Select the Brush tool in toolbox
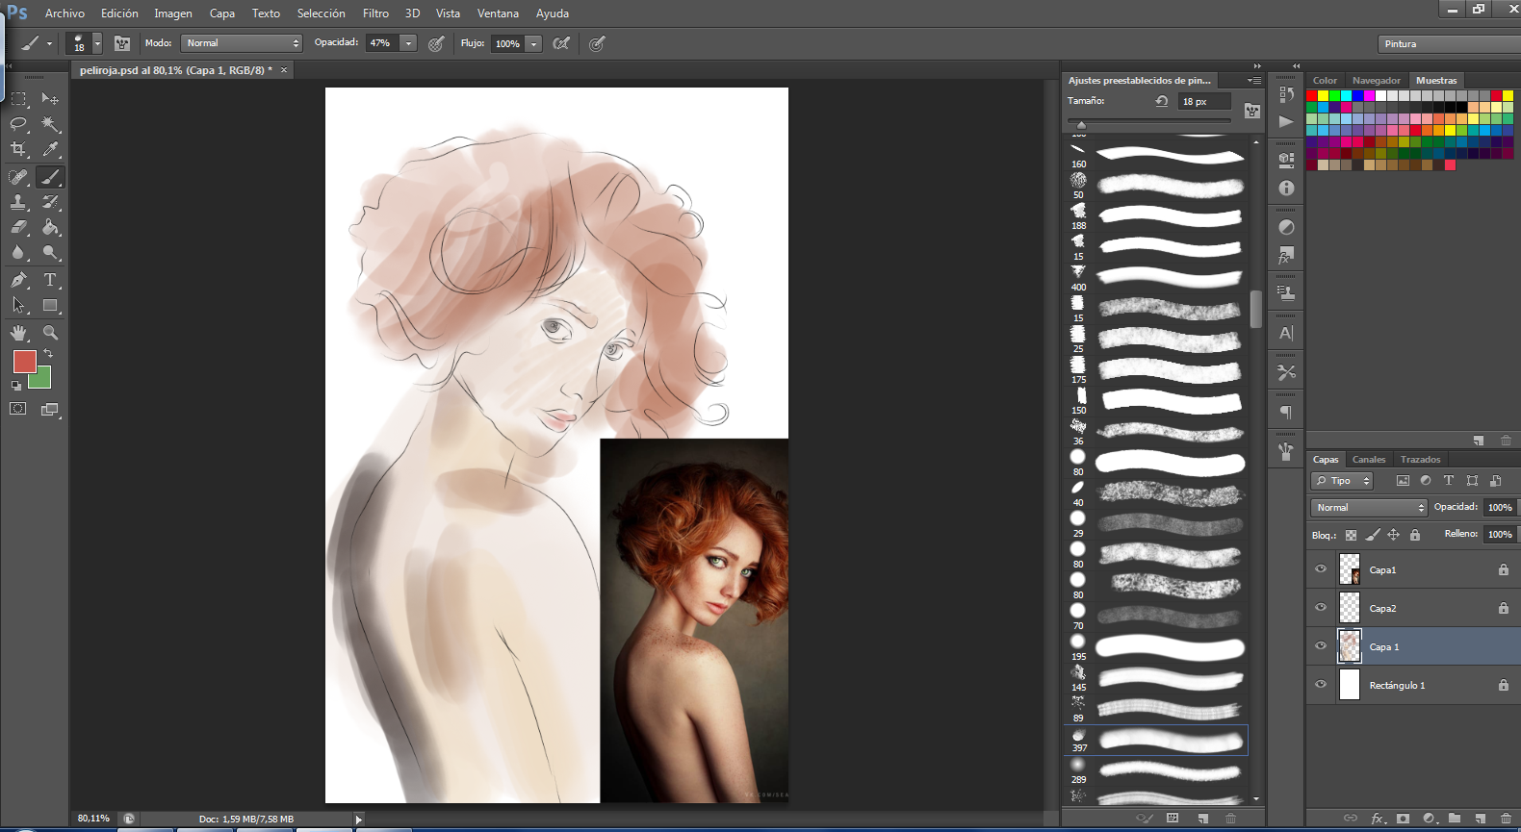 tap(50, 177)
